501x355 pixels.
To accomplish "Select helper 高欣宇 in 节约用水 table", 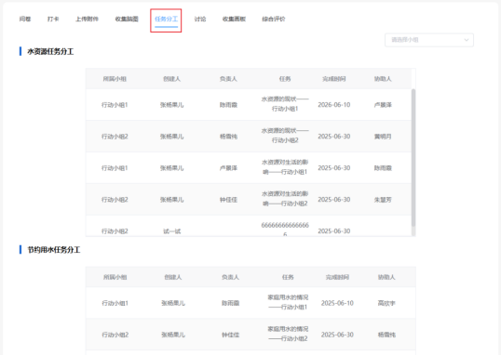I will point(386,303).
